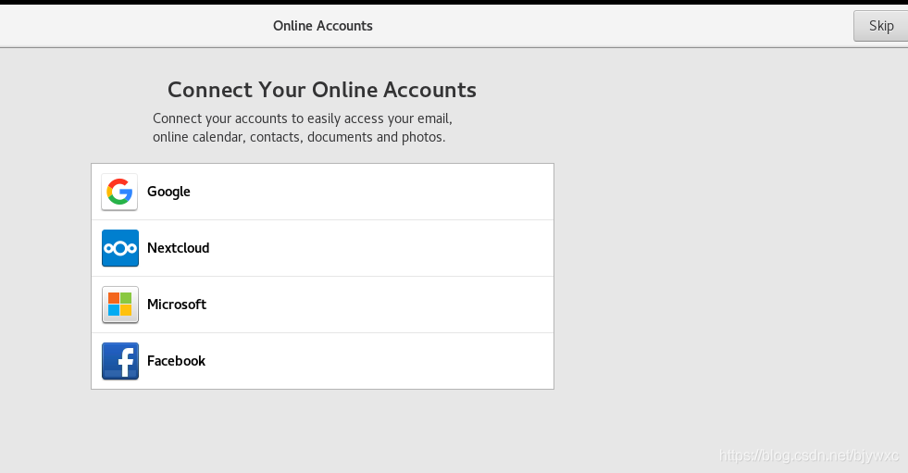Click empty space in the Facebook row
Screen dimensions: 908x473
389,361
